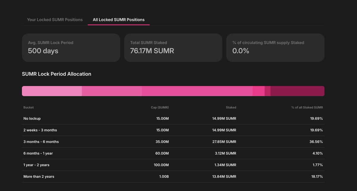
Task: Click the widest 3-6 months bar segment
Action: point(197,91)
